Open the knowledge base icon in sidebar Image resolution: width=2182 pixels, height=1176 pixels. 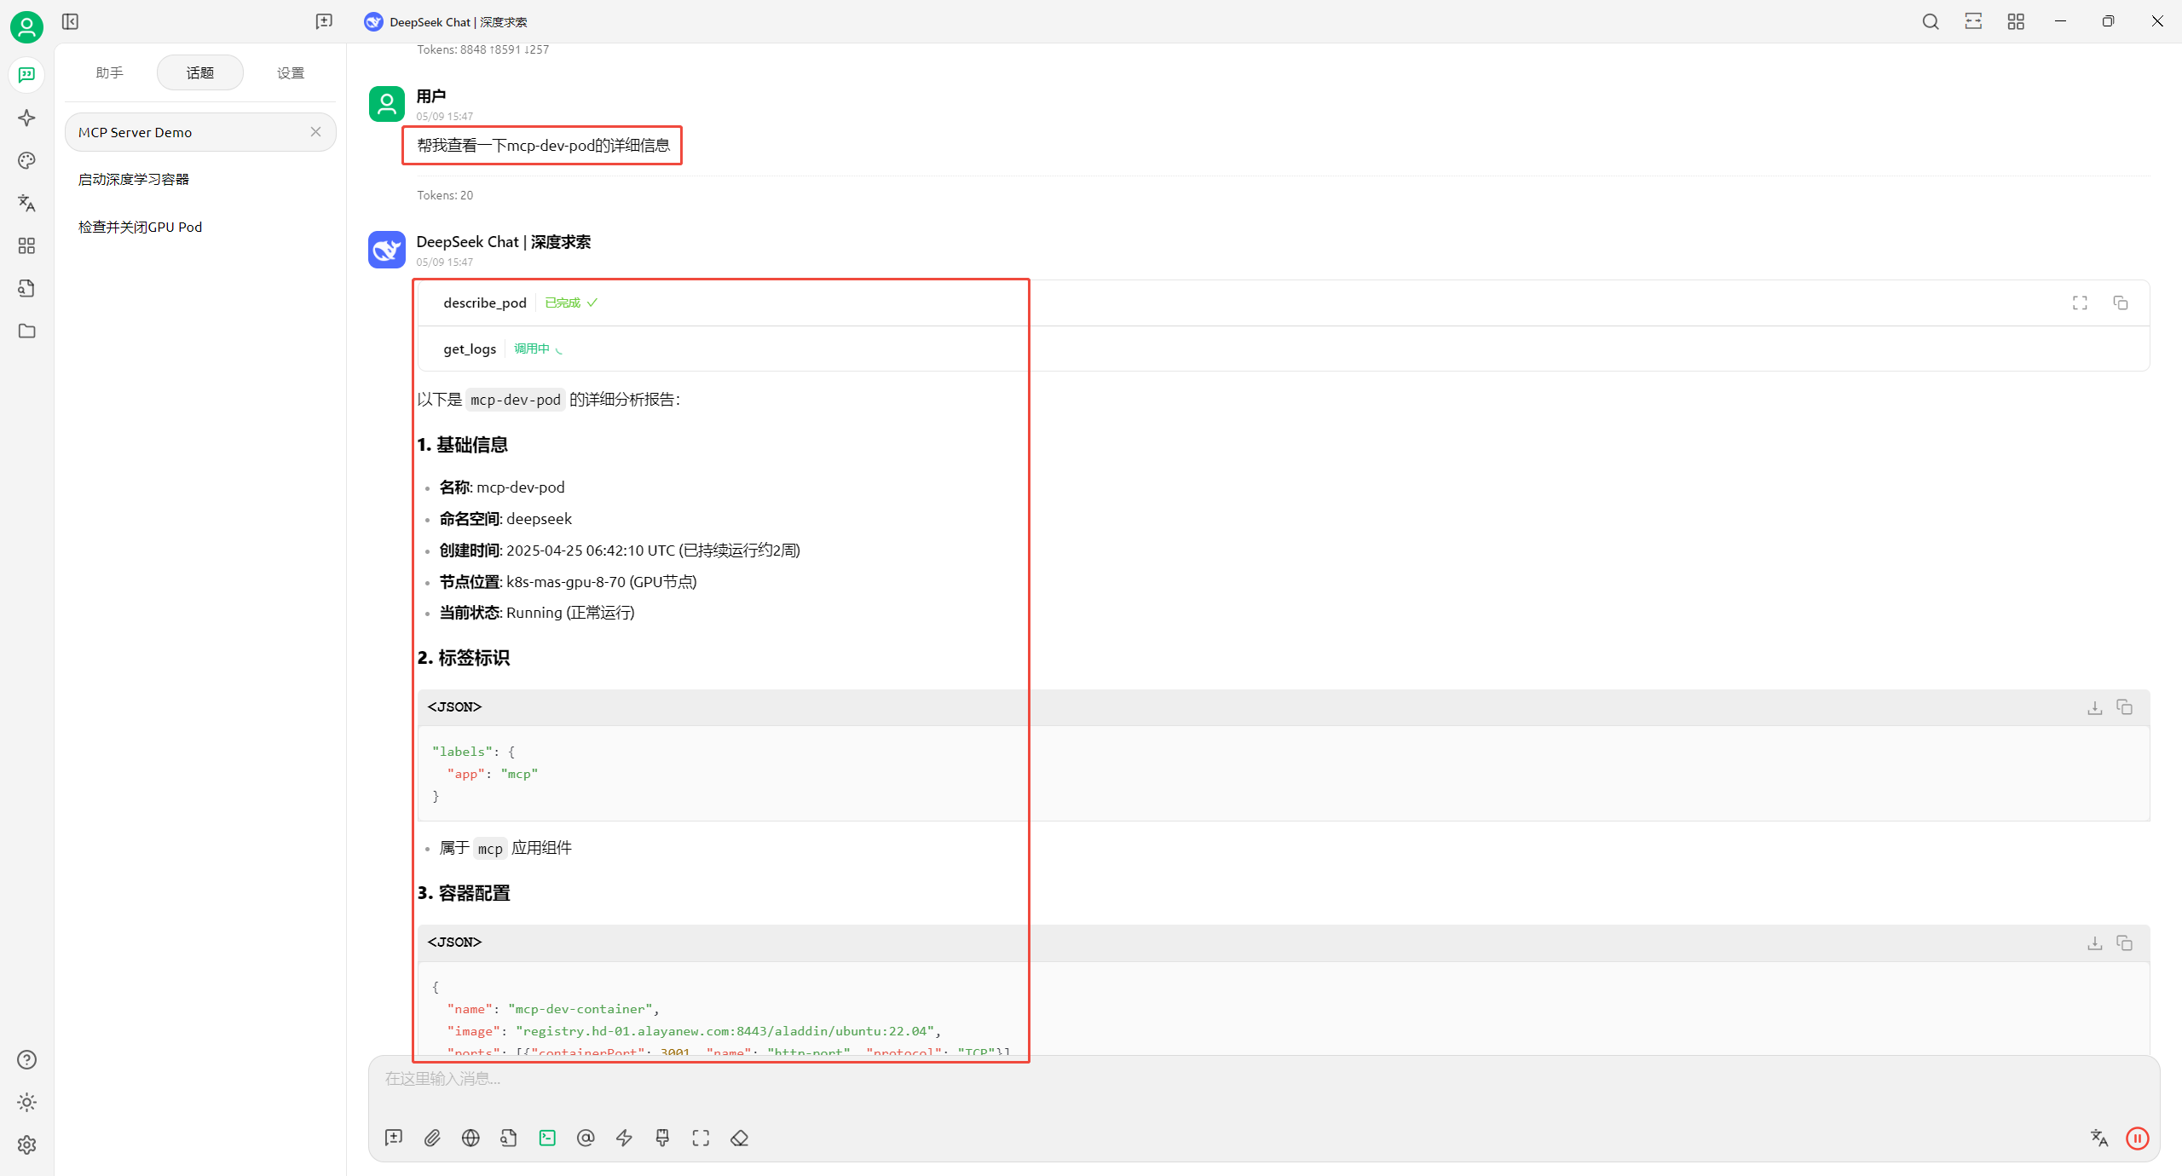[x=26, y=288]
